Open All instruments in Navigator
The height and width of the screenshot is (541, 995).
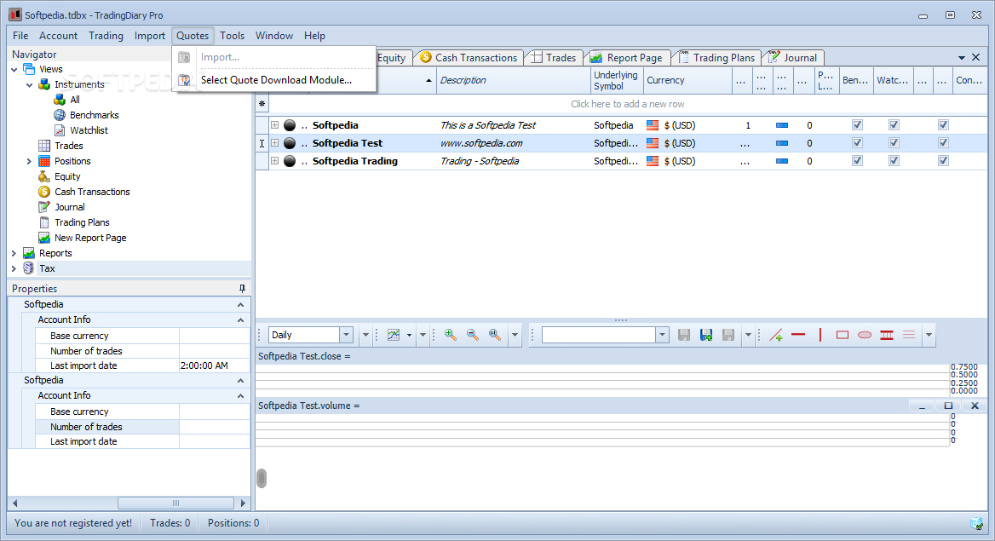(x=75, y=100)
